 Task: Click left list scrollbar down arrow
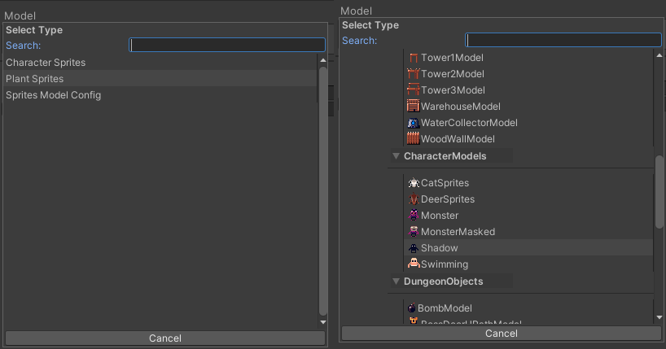click(x=322, y=322)
